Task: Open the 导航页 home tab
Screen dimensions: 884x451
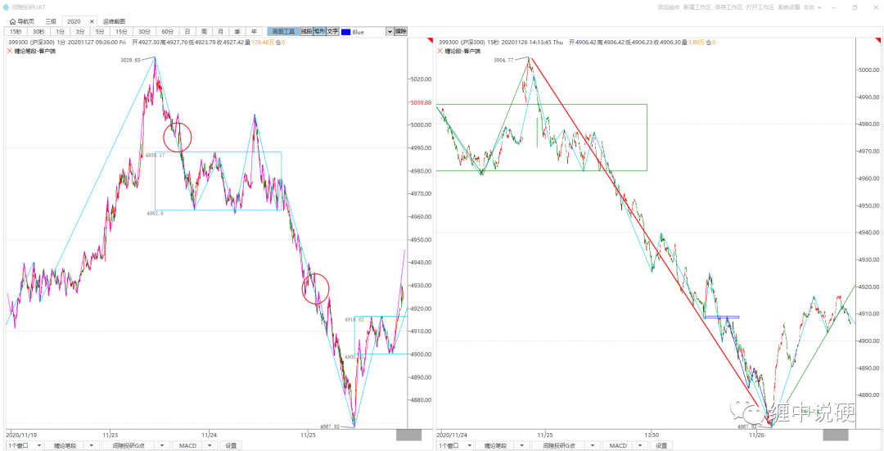Action: 22,20
